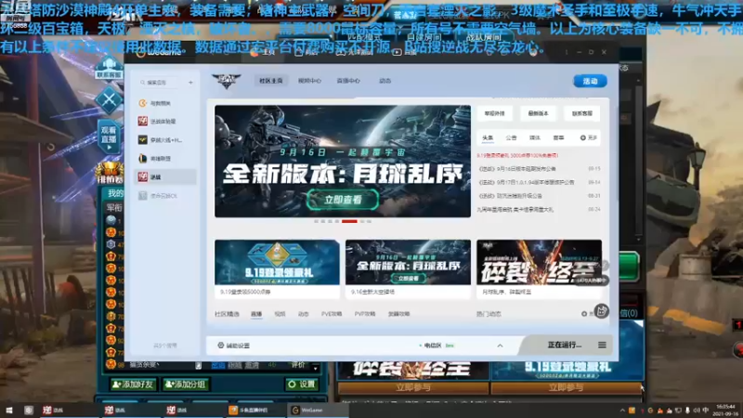Open the 9月17日 1.0.1.94 maintenance notice link

click(526, 182)
